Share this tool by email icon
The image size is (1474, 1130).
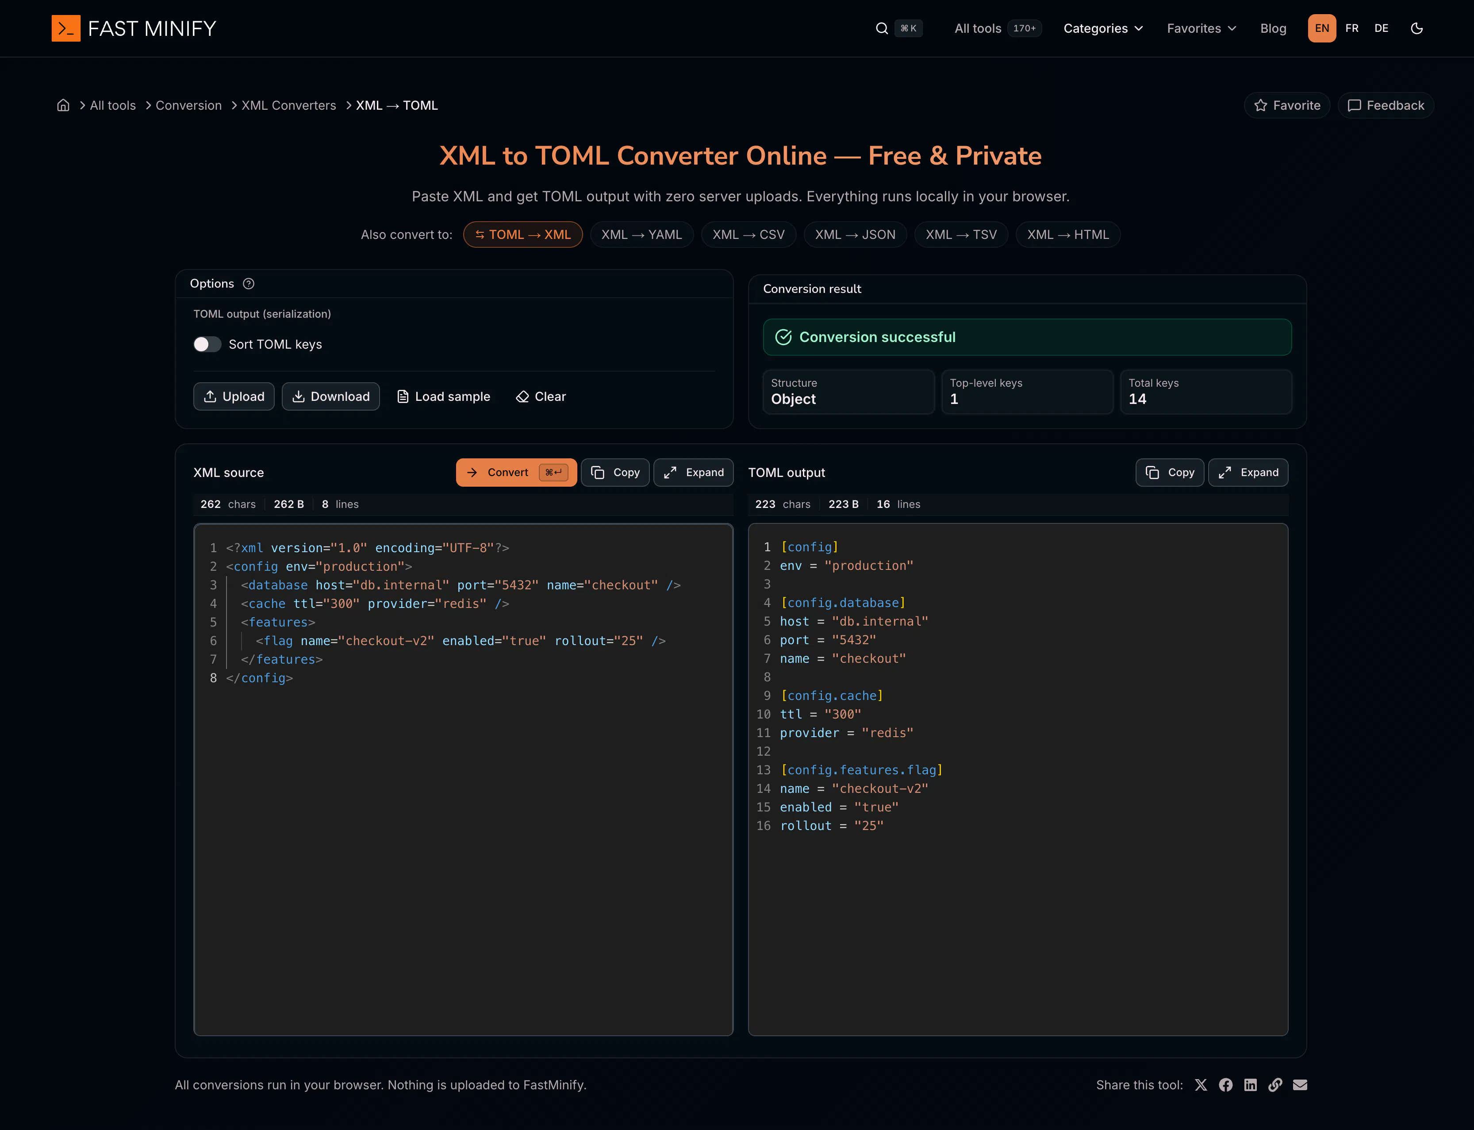tap(1300, 1085)
